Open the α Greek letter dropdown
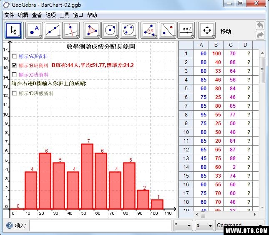The width and height of the screenshot is (269, 235). click(204, 225)
